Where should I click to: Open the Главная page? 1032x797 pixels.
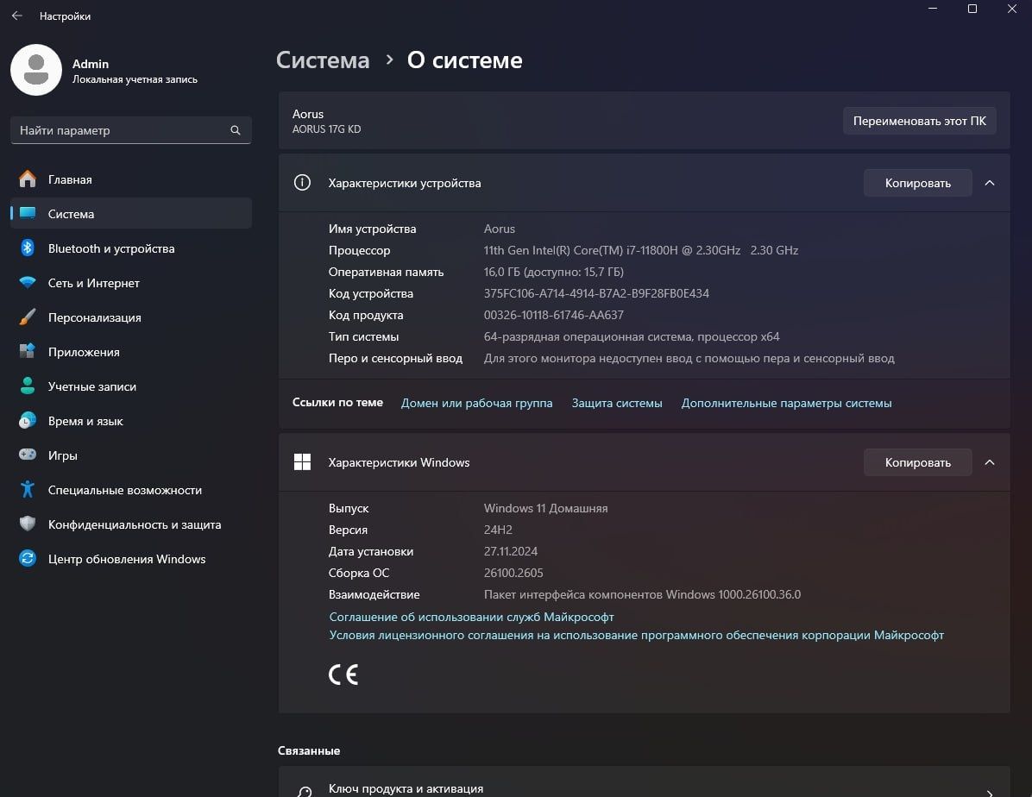pos(131,179)
